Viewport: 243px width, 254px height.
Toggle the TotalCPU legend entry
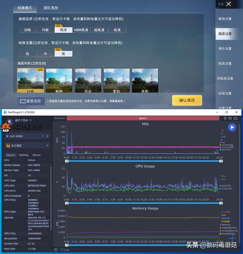226,189
